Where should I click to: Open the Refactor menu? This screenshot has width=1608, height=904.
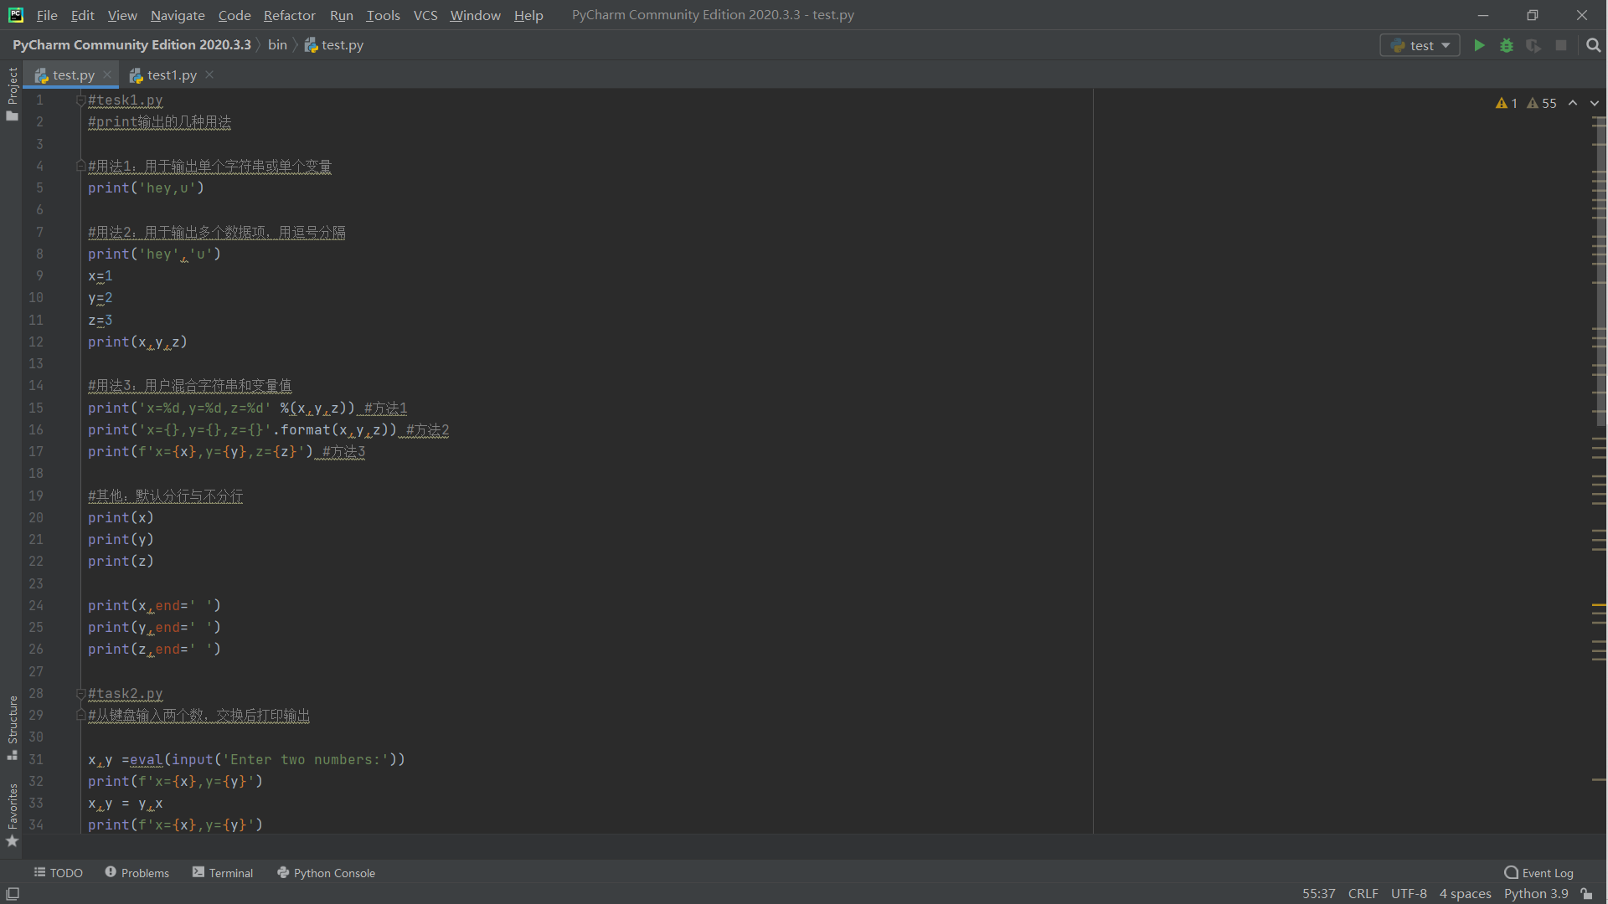[x=289, y=15]
